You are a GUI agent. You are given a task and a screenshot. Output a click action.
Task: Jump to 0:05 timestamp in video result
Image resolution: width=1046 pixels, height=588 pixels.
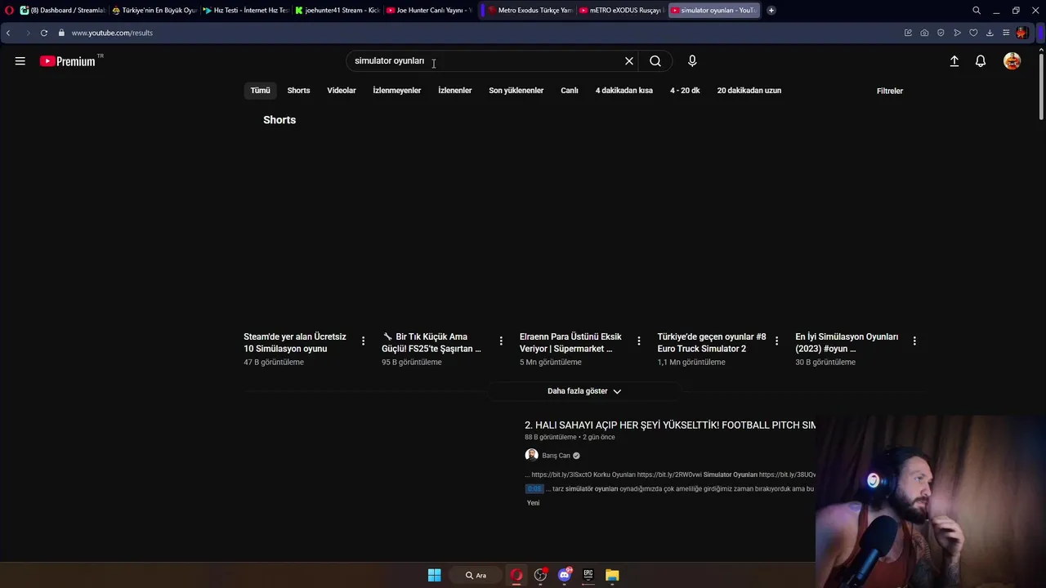tap(534, 489)
